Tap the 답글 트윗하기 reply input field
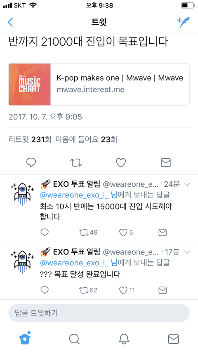Viewport: 198px width, 352px height. click(x=99, y=313)
